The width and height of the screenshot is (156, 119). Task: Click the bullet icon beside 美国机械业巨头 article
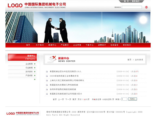tap(47, 72)
